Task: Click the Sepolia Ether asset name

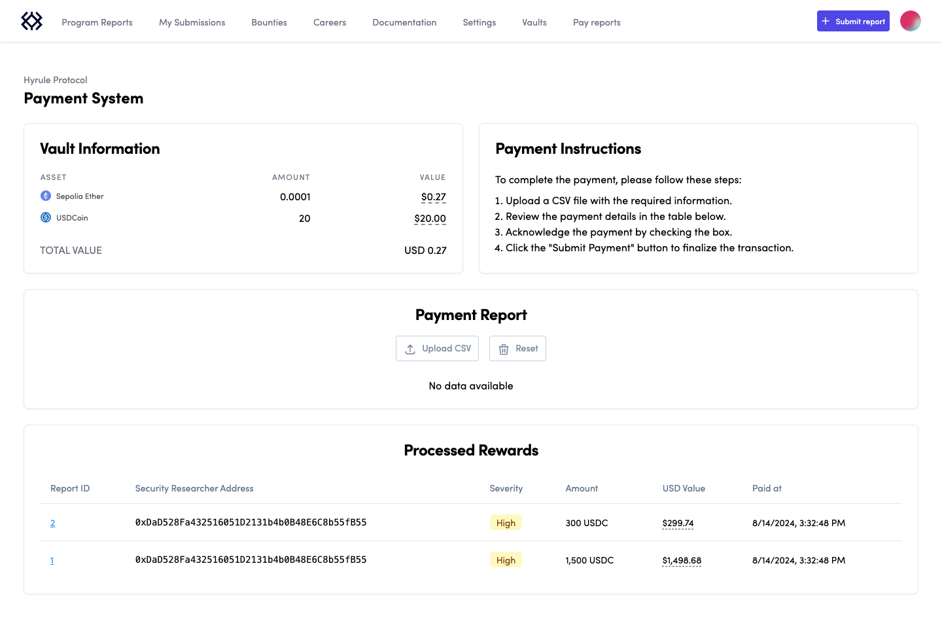Action: coord(80,196)
